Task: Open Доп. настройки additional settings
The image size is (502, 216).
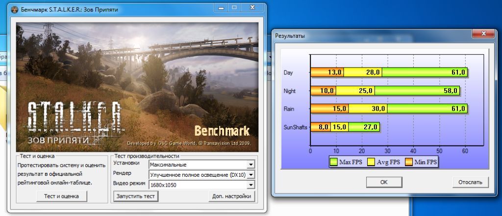Action: click(231, 196)
